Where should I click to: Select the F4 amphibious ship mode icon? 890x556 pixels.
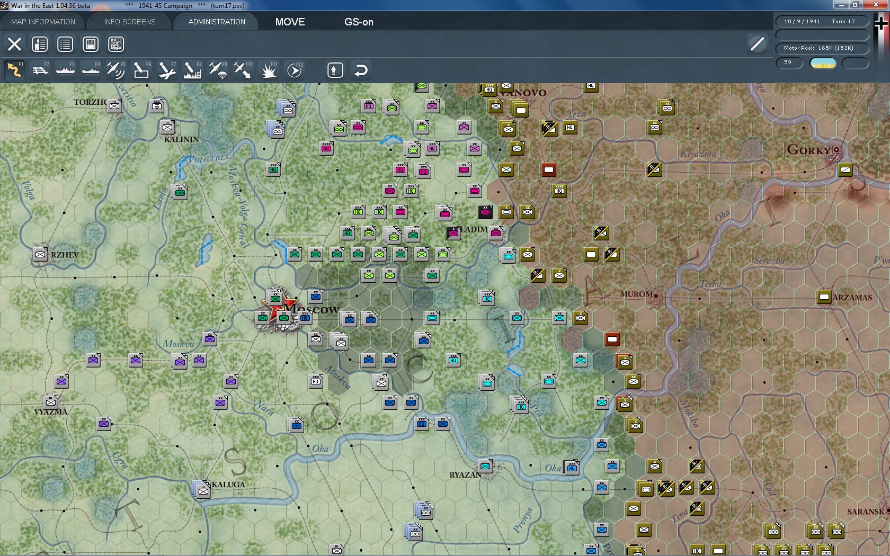(91, 70)
